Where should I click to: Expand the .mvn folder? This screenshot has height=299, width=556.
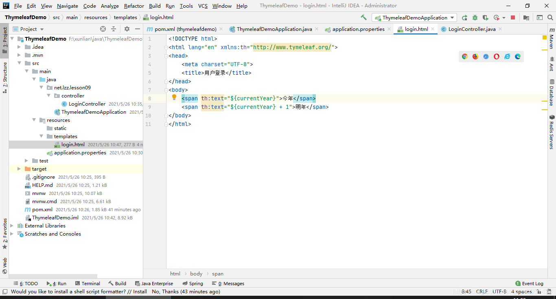(x=19, y=55)
